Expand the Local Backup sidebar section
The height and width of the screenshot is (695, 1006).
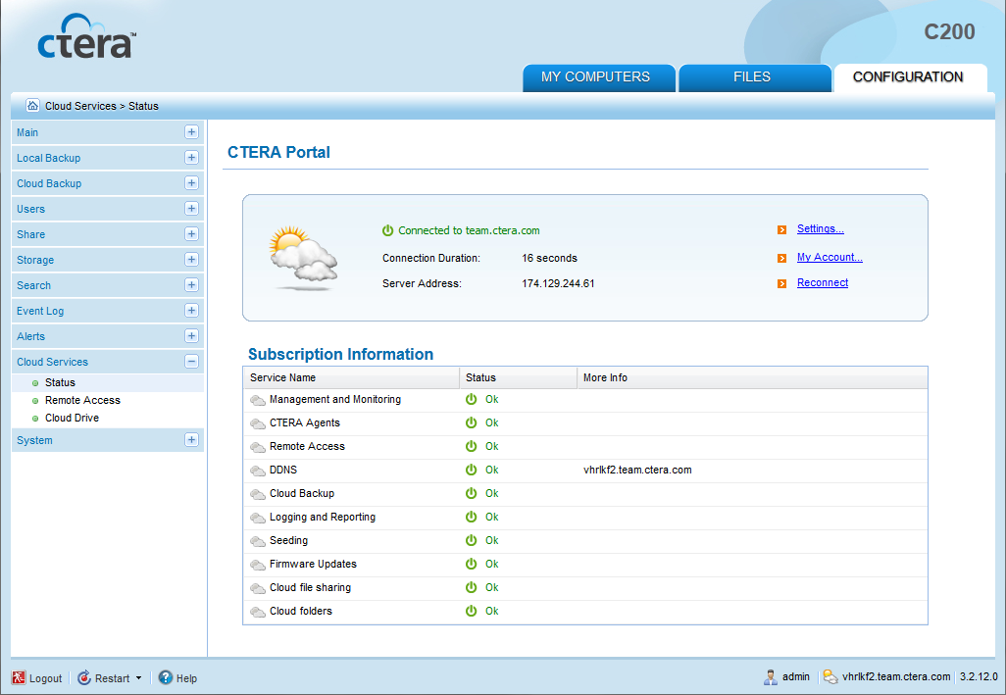pos(191,158)
